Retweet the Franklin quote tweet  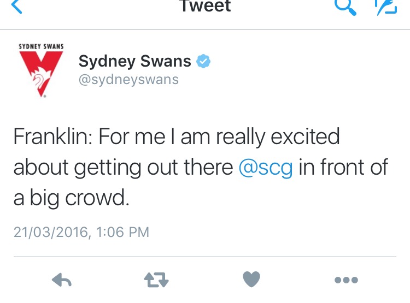(156, 280)
